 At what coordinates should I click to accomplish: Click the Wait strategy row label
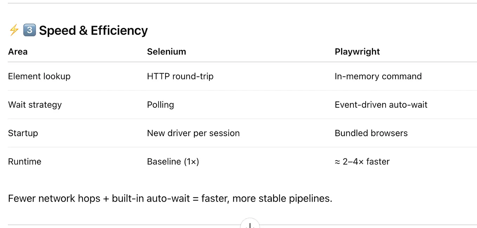tap(35, 105)
